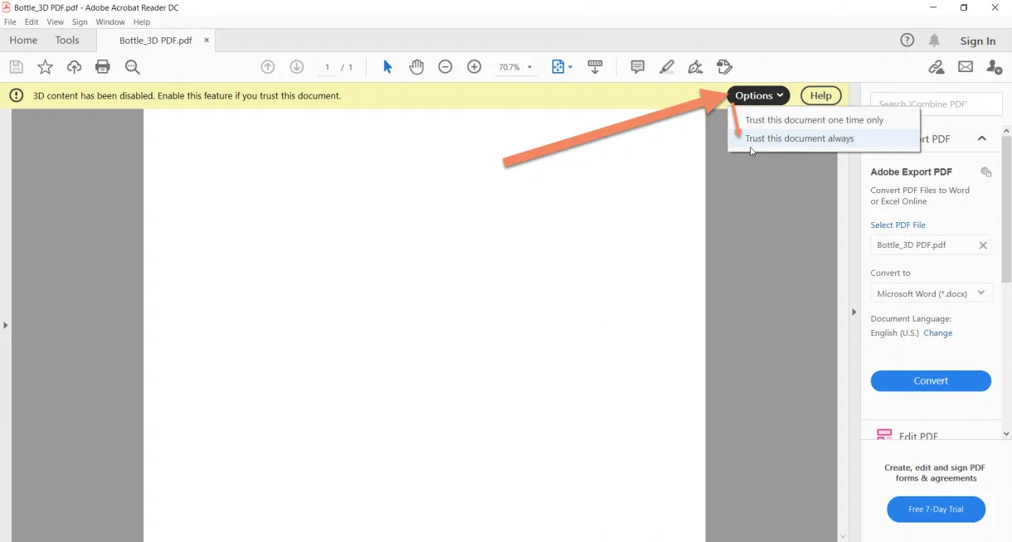
Task: Select the Highlight text tool
Action: pyautogui.click(x=667, y=66)
